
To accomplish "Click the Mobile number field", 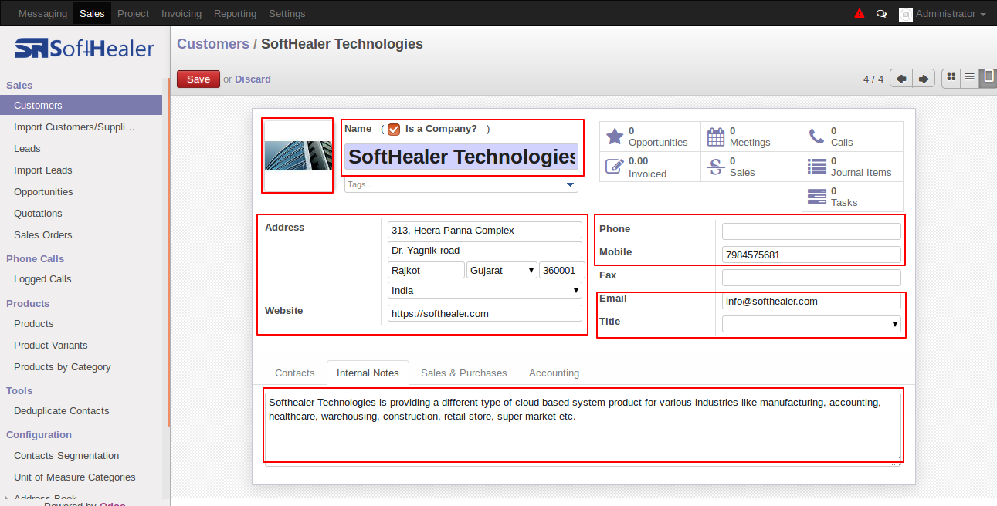I will tap(812, 255).
